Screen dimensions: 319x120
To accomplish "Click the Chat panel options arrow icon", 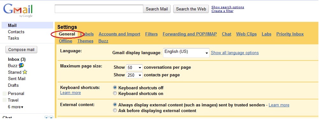I will 46,117.
